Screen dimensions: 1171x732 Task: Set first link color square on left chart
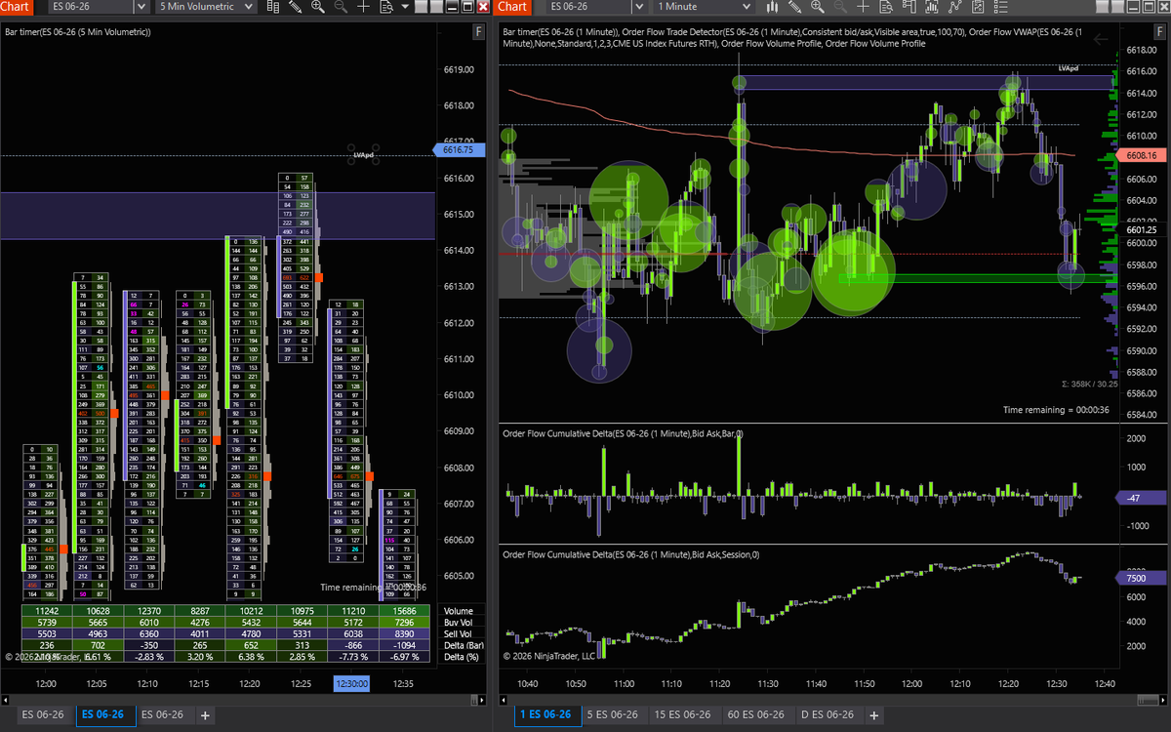point(422,6)
